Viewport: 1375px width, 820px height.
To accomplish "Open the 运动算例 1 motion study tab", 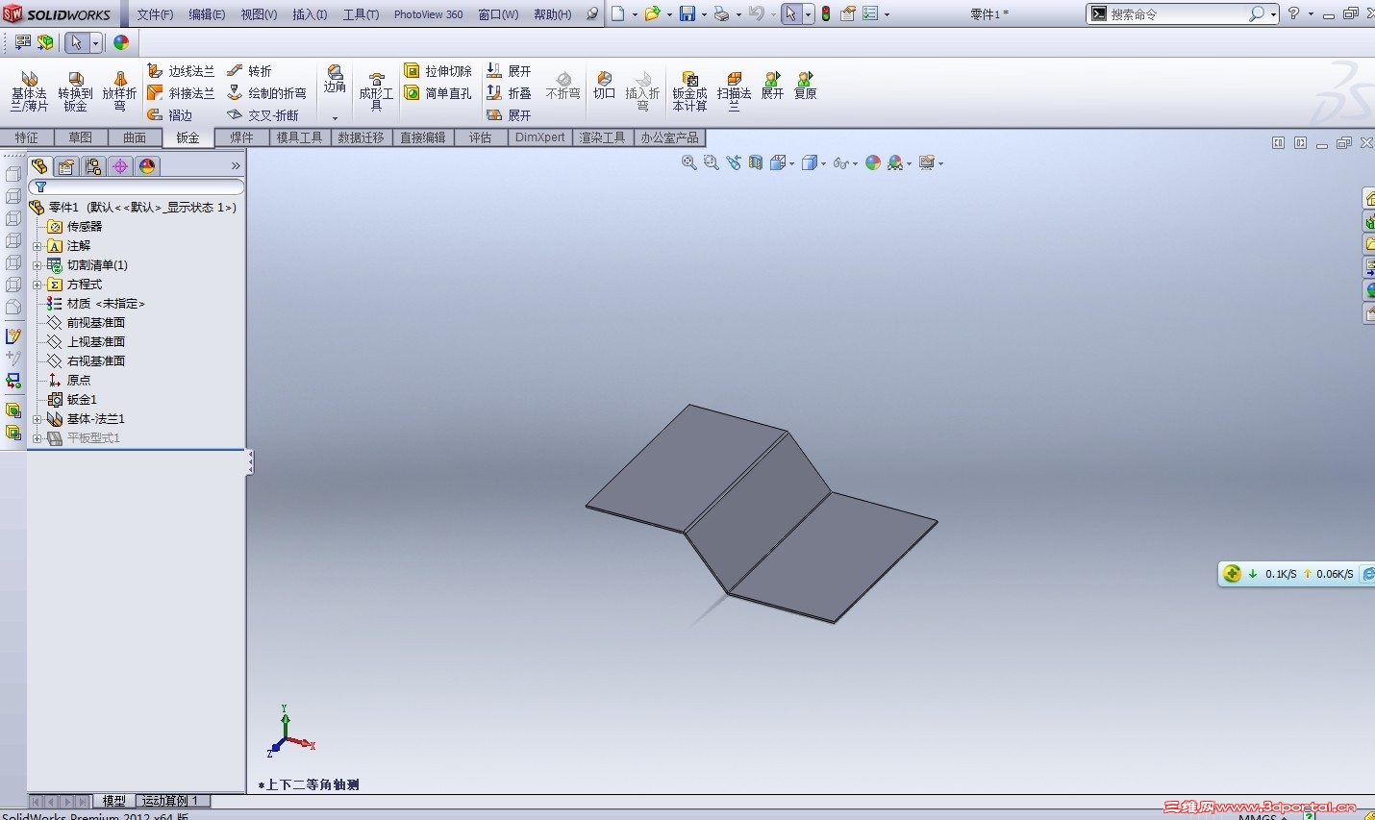I will pyautogui.click(x=170, y=801).
